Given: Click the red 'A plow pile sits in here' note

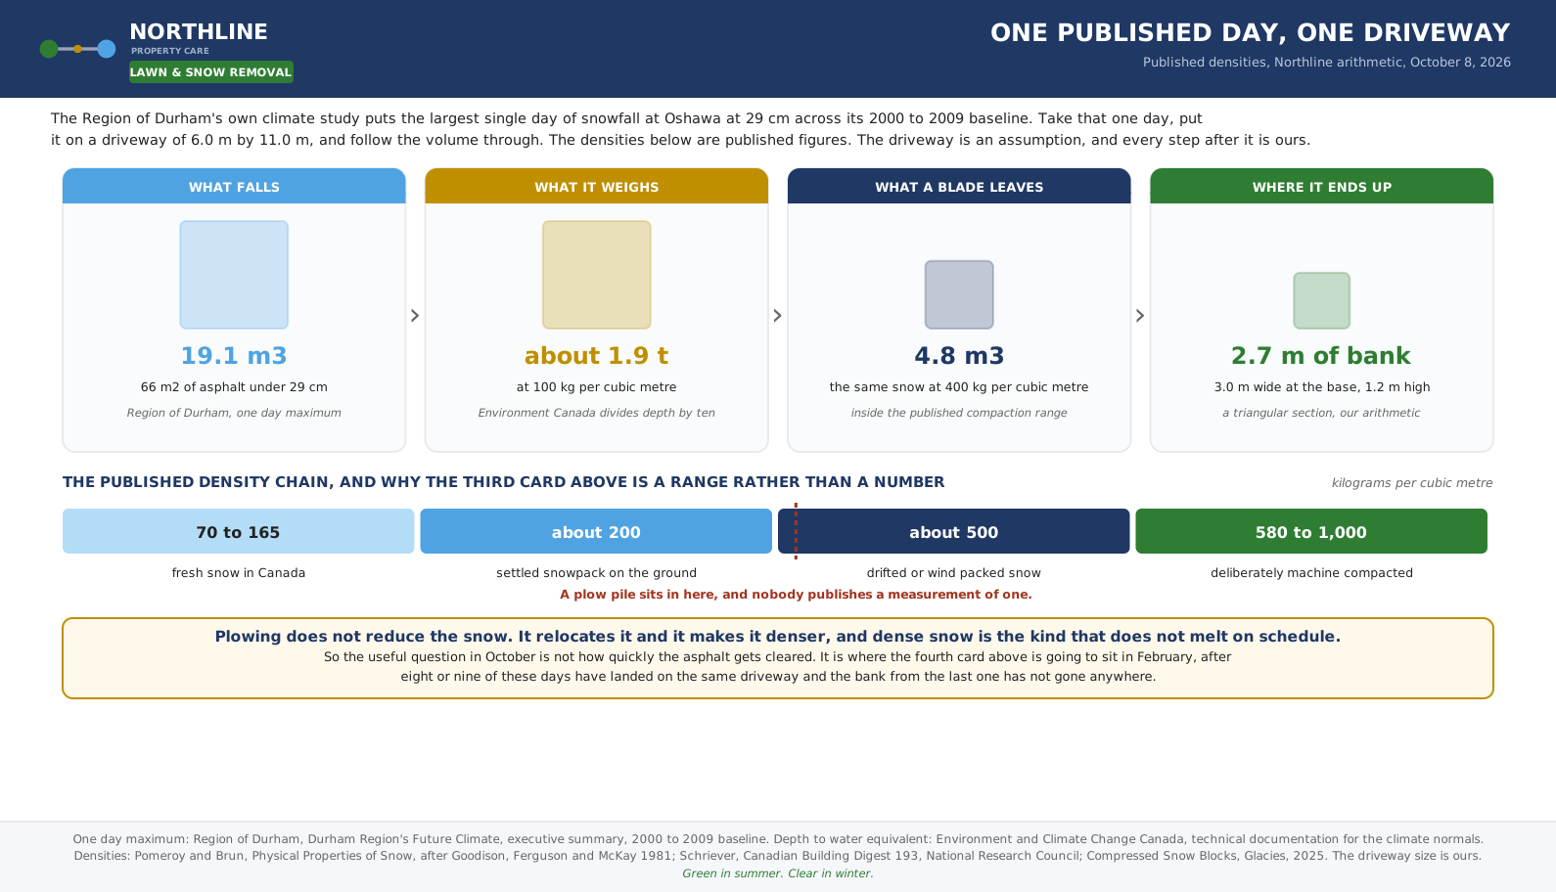Looking at the screenshot, I should pos(796,595).
